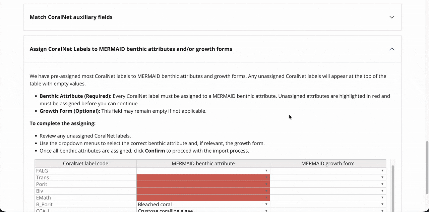Open growth form dropdown for EMath
This screenshot has width=429, height=212.
[x=382, y=198]
